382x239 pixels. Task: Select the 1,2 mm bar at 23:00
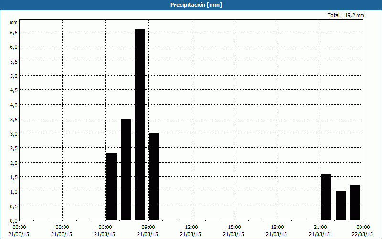[x=355, y=203]
